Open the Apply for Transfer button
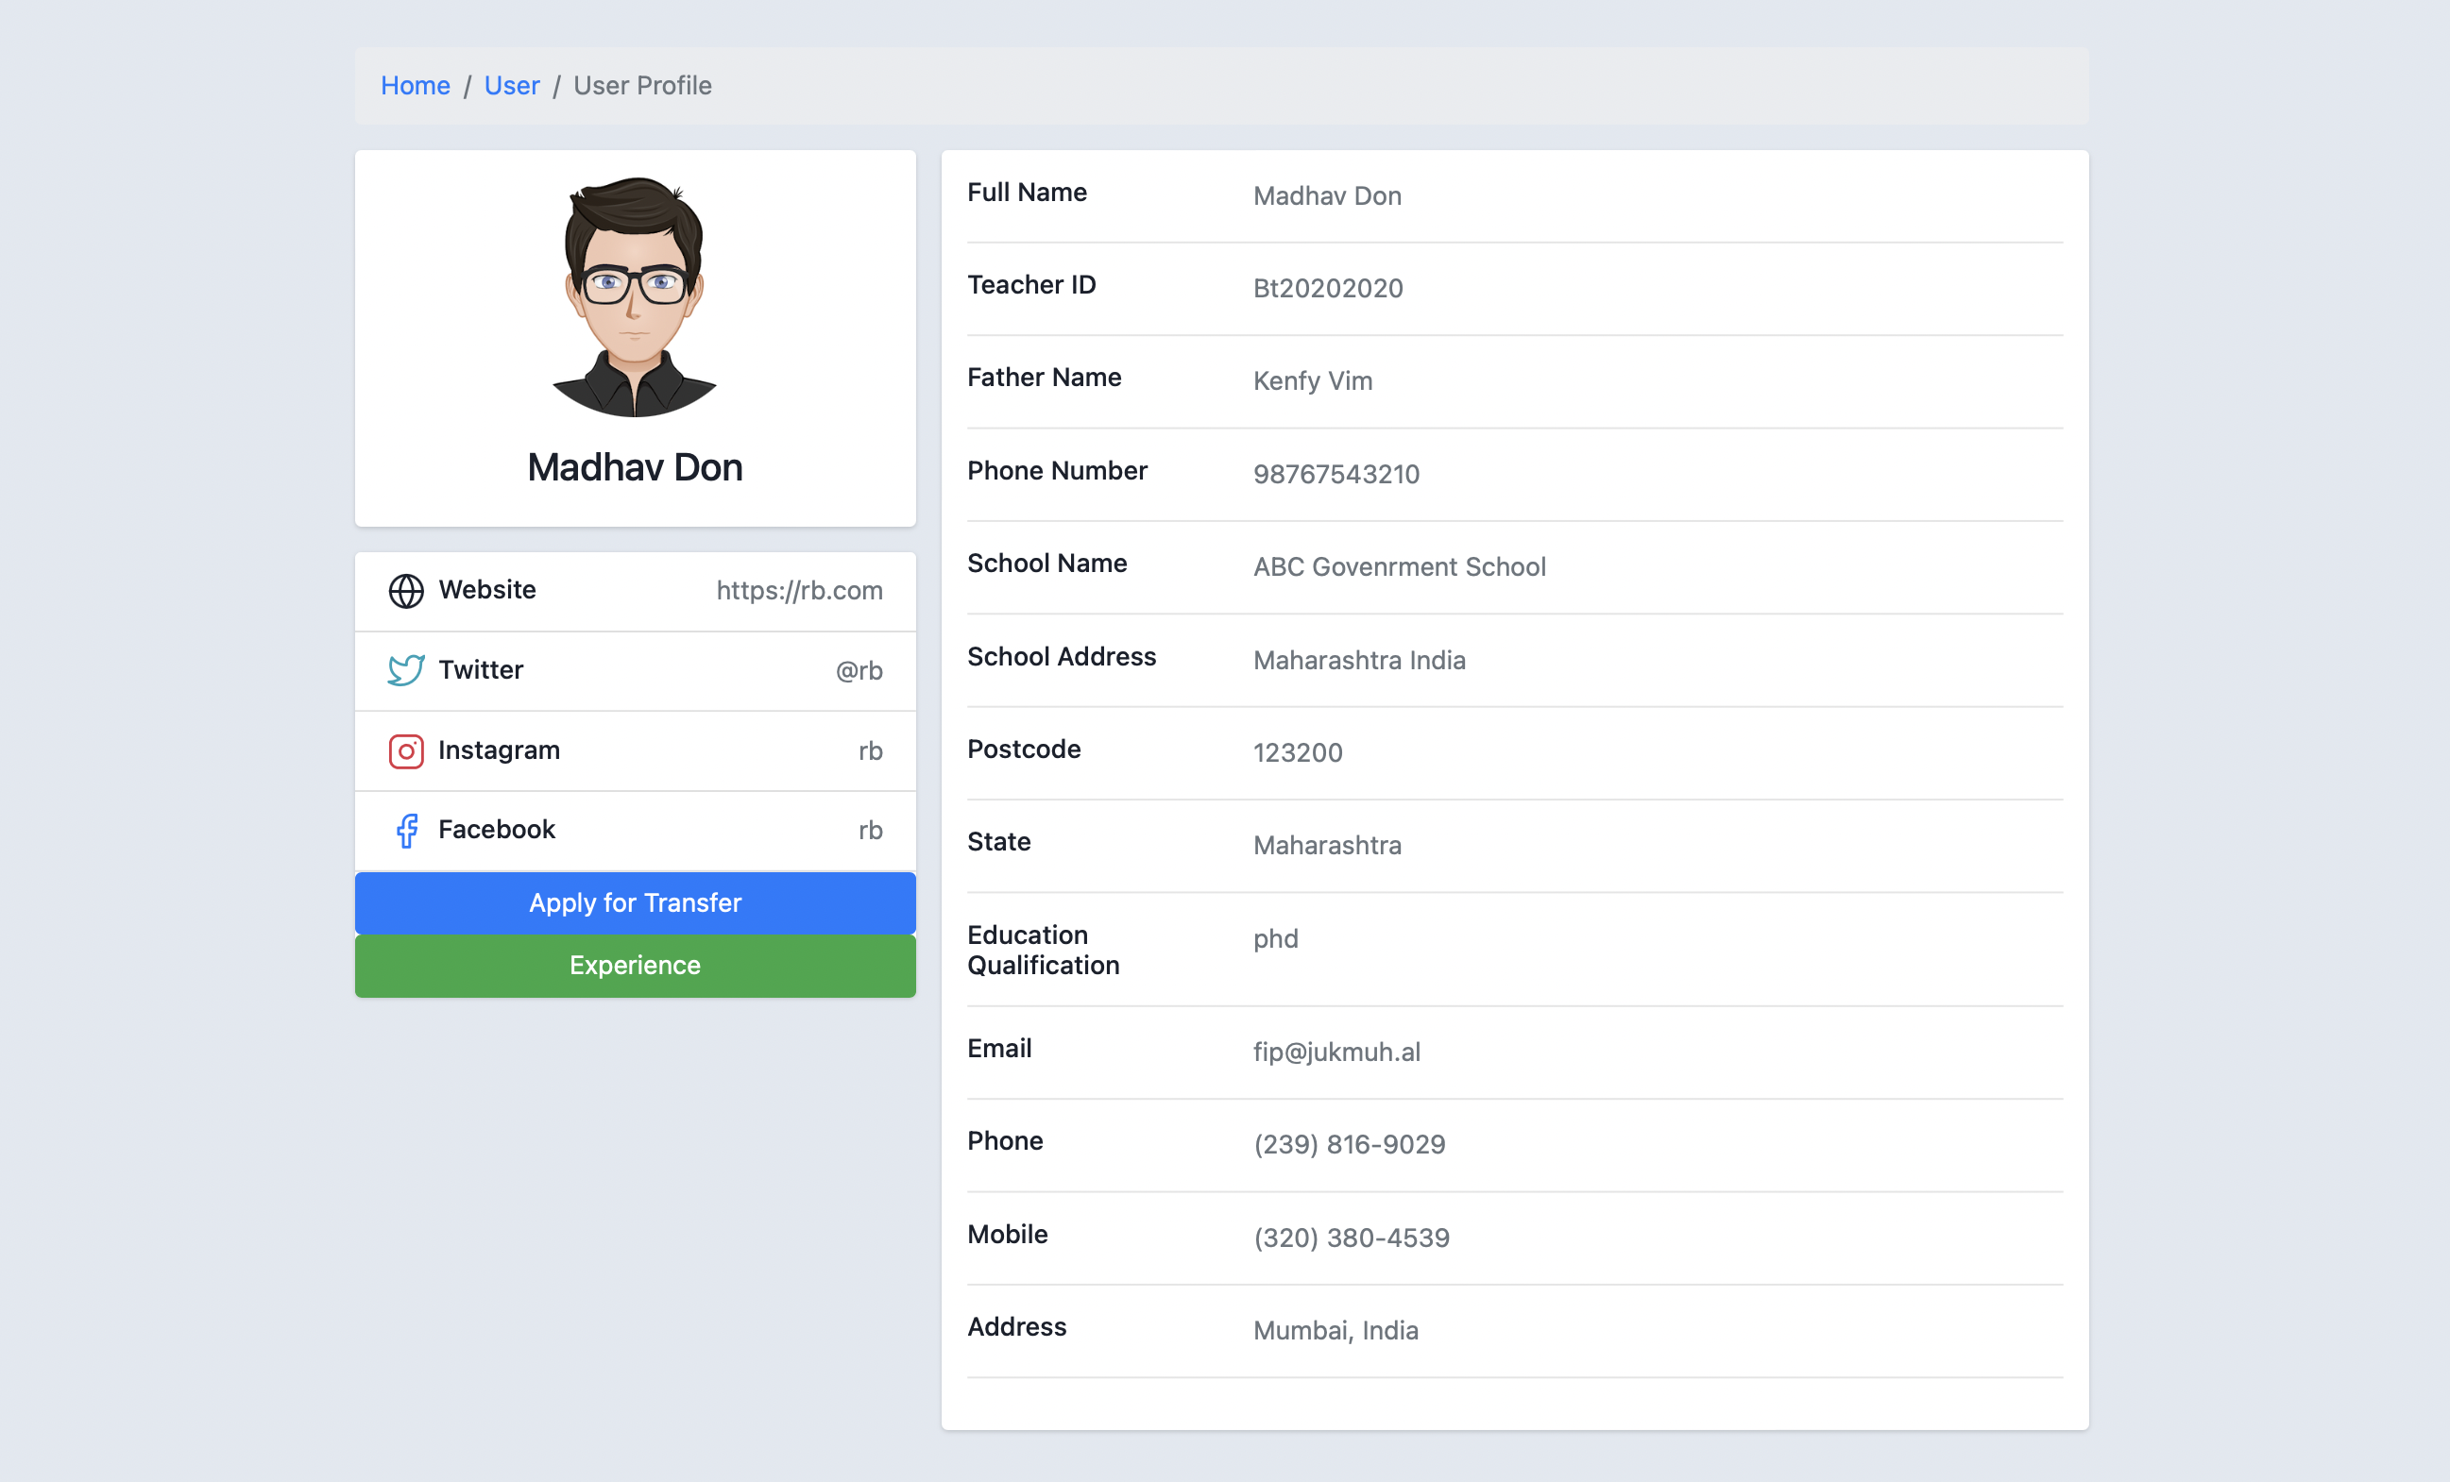This screenshot has width=2450, height=1482. tap(635, 902)
